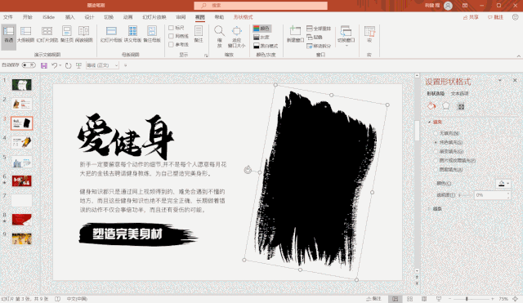The image size is (523, 303).
Task: Select Fill & Line paint bucket icon
Action: click(431, 106)
